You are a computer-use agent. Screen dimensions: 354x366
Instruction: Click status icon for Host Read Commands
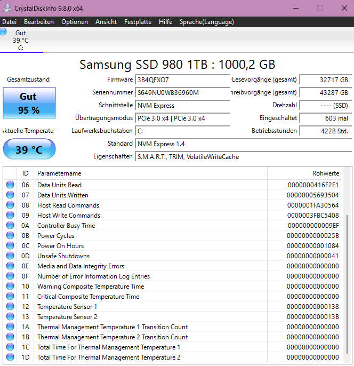pyautogui.click(x=10, y=205)
